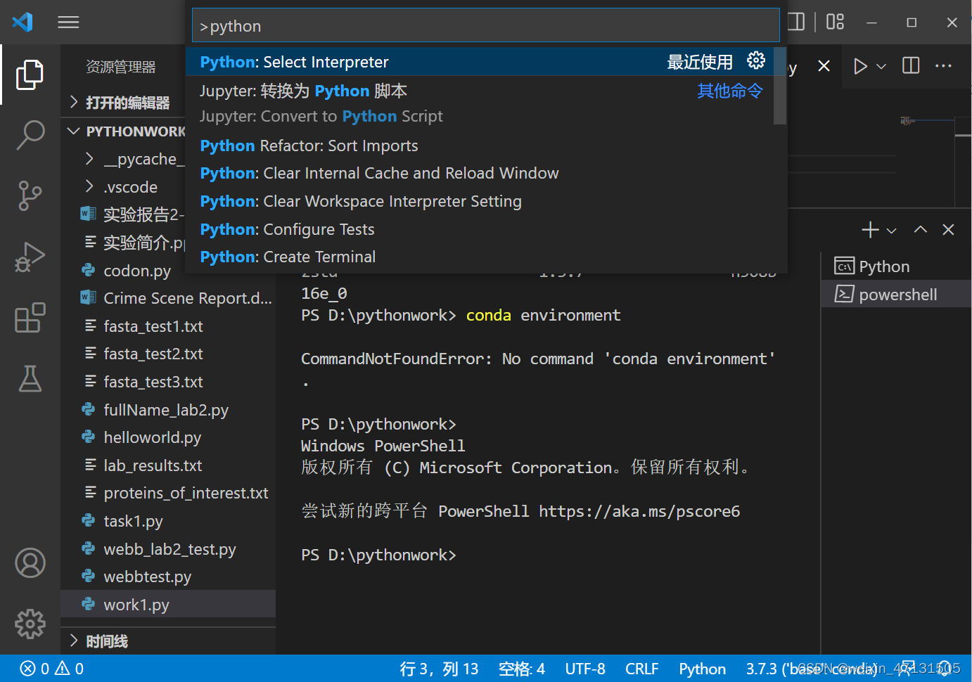Open the Accounts icon in the activity bar
972x682 pixels.
pos(30,562)
